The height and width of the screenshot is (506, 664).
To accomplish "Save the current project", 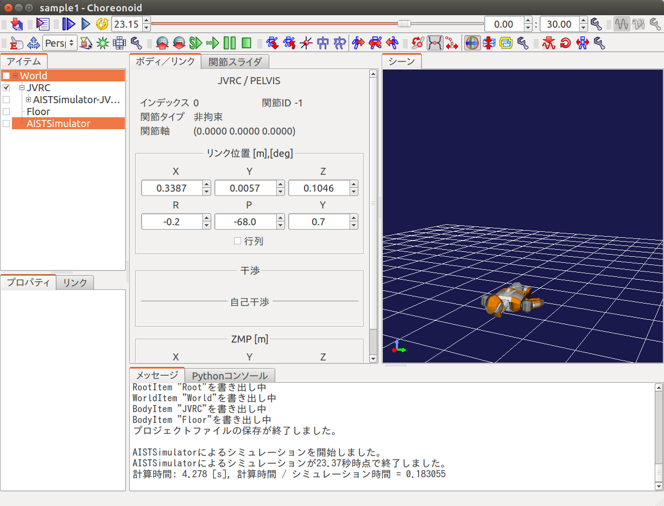I will (x=15, y=24).
